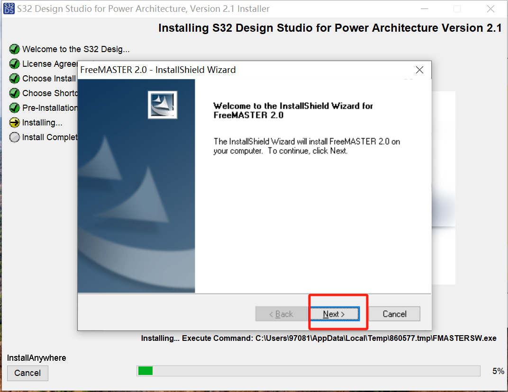Screen dimensions: 508x392
Task: Click the 'Execute Command' status line text
Action: (319, 339)
